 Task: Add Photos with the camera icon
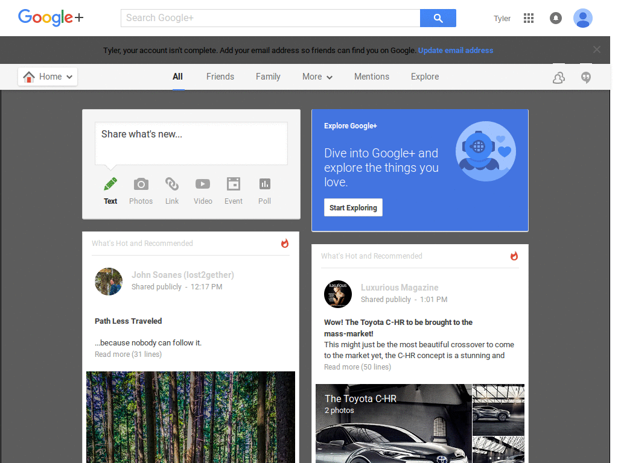point(141,184)
